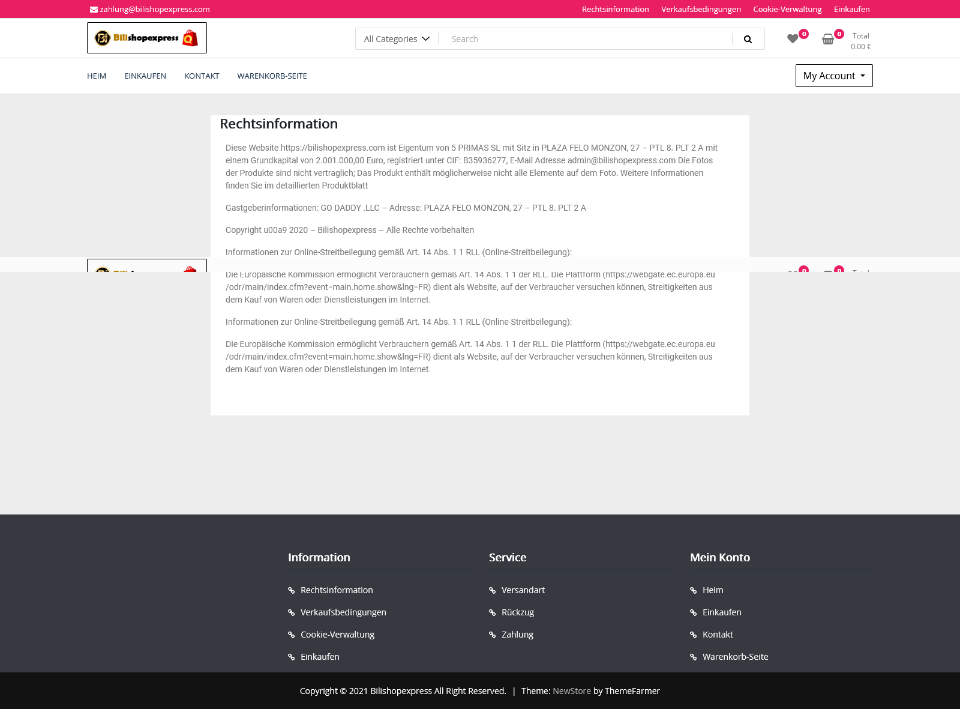Click the Copyright u00a9 2020 line
960x709 pixels.
click(x=350, y=230)
